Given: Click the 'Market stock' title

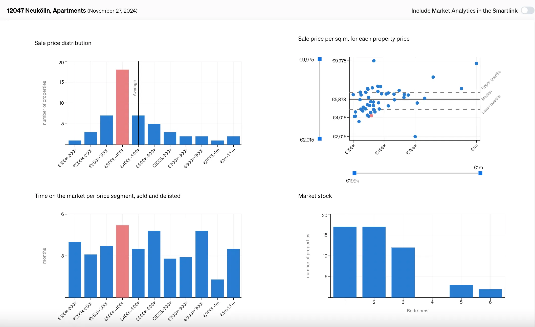Looking at the screenshot, I should [315, 196].
